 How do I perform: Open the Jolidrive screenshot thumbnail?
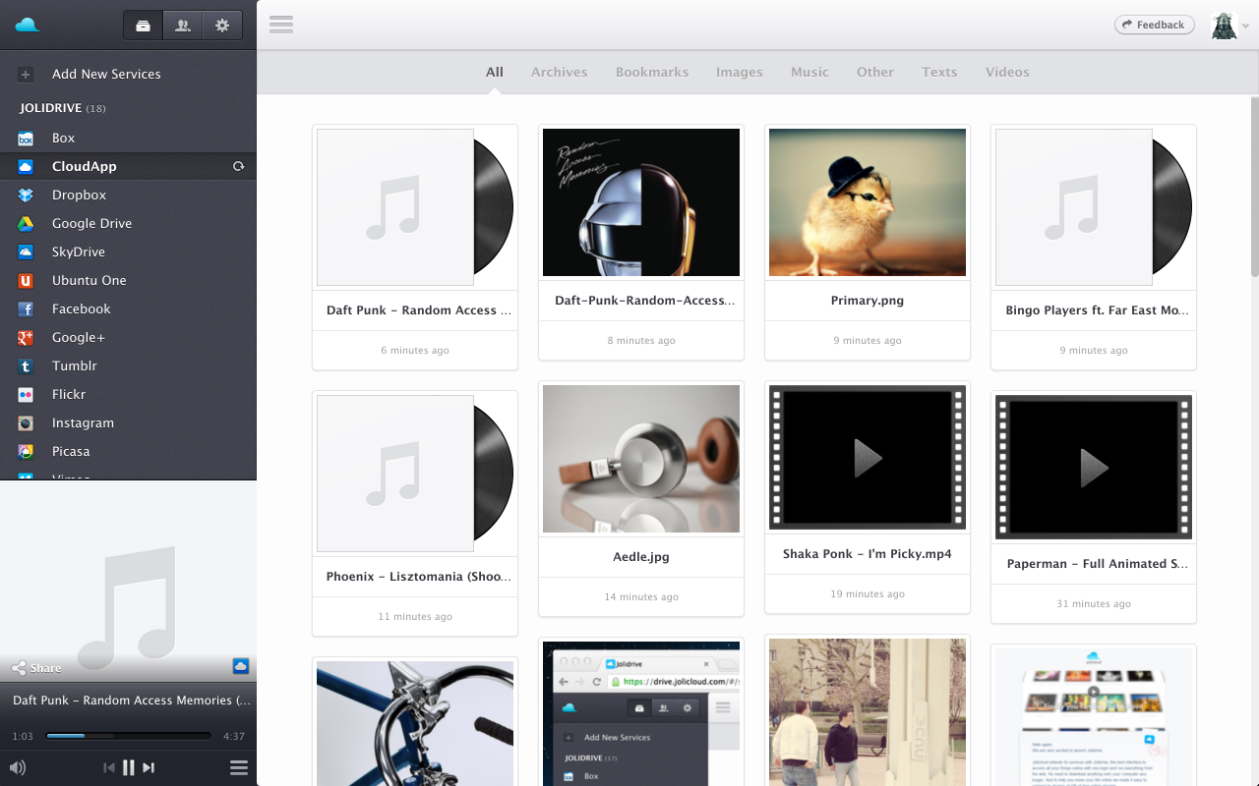click(641, 713)
